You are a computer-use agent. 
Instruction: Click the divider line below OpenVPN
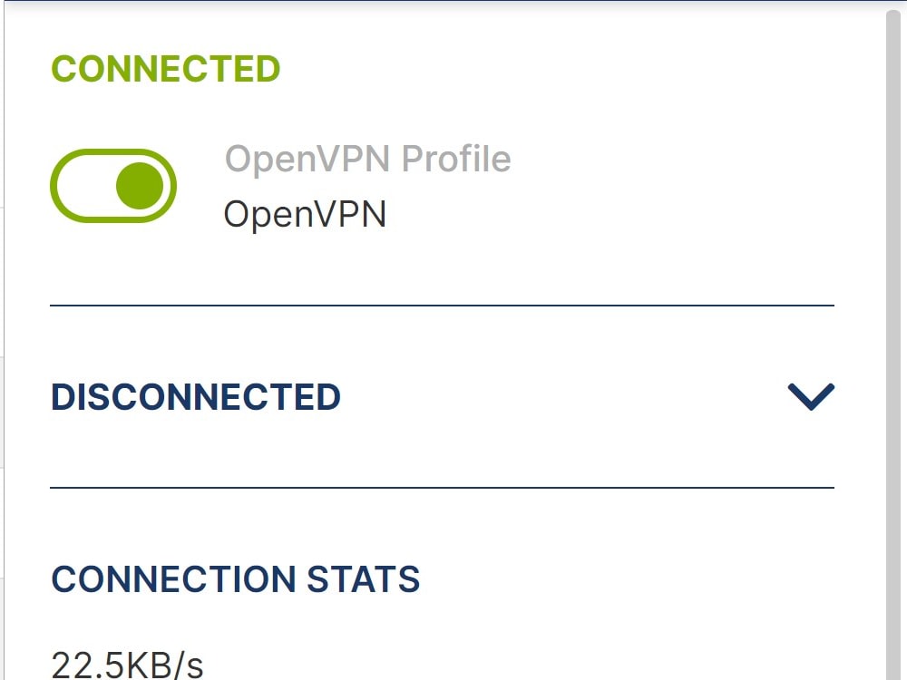click(442, 306)
